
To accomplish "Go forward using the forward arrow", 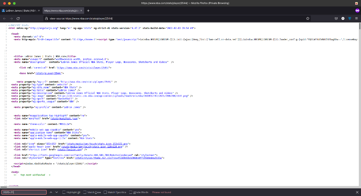I will (x=11, y=18).
